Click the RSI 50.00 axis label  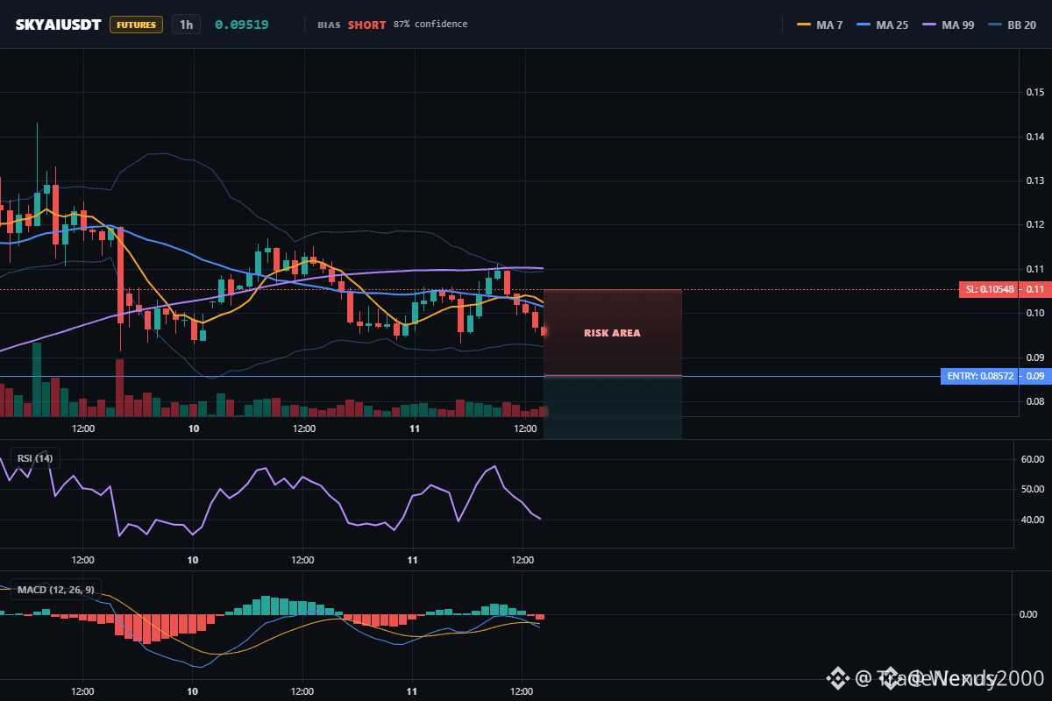(1033, 489)
